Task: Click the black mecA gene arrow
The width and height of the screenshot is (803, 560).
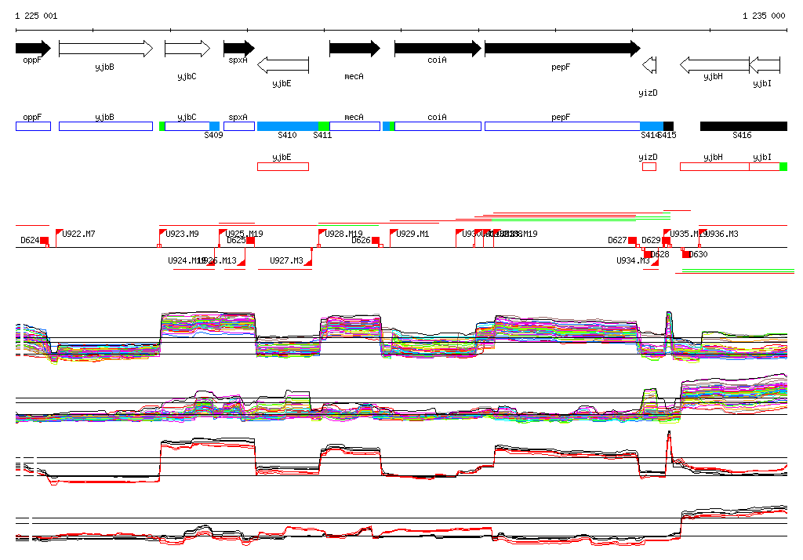Action: pyautogui.click(x=355, y=49)
